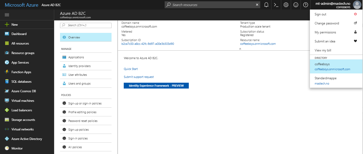Open portal settings gear icon
The width and height of the screenshot is (363, 154).
click(286, 5)
